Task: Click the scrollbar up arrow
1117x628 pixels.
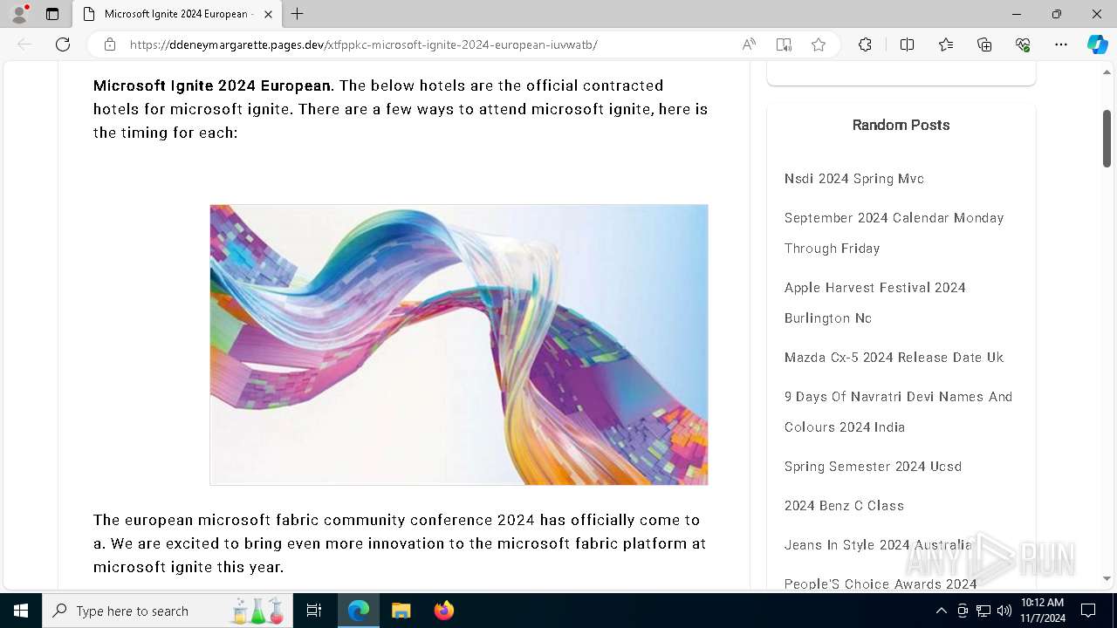Action: click(x=1107, y=72)
